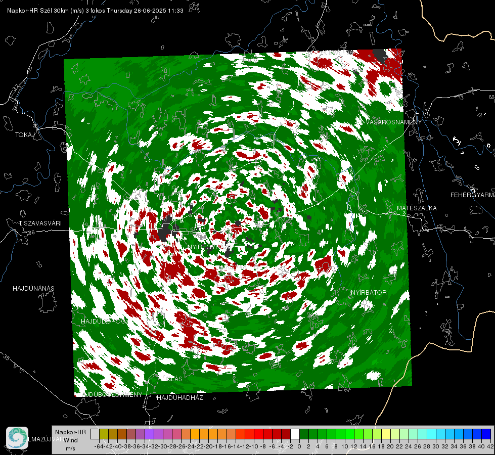Click the radar title text with the date
The image size is (495, 455).
[95, 11]
